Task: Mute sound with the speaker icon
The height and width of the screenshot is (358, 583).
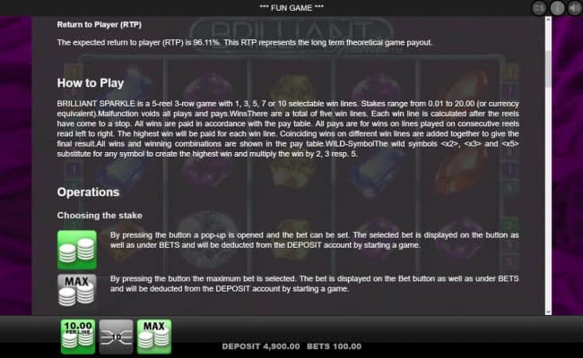Action: pyautogui.click(x=575, y=8)
